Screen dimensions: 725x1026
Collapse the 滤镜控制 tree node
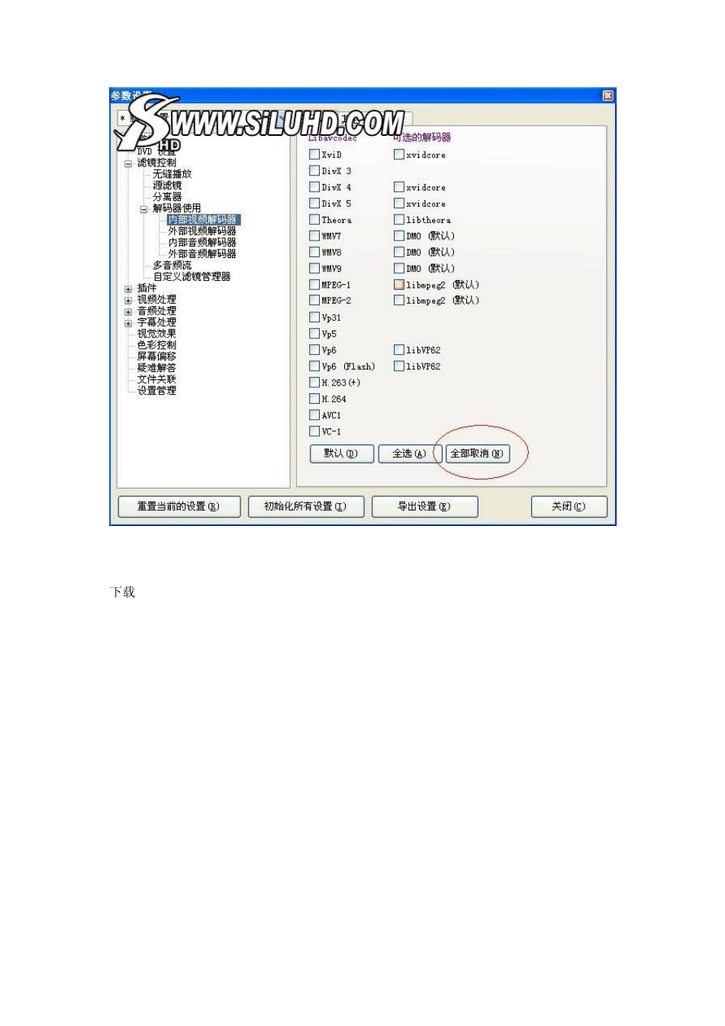pyautogui.click(x=128, y=163)
